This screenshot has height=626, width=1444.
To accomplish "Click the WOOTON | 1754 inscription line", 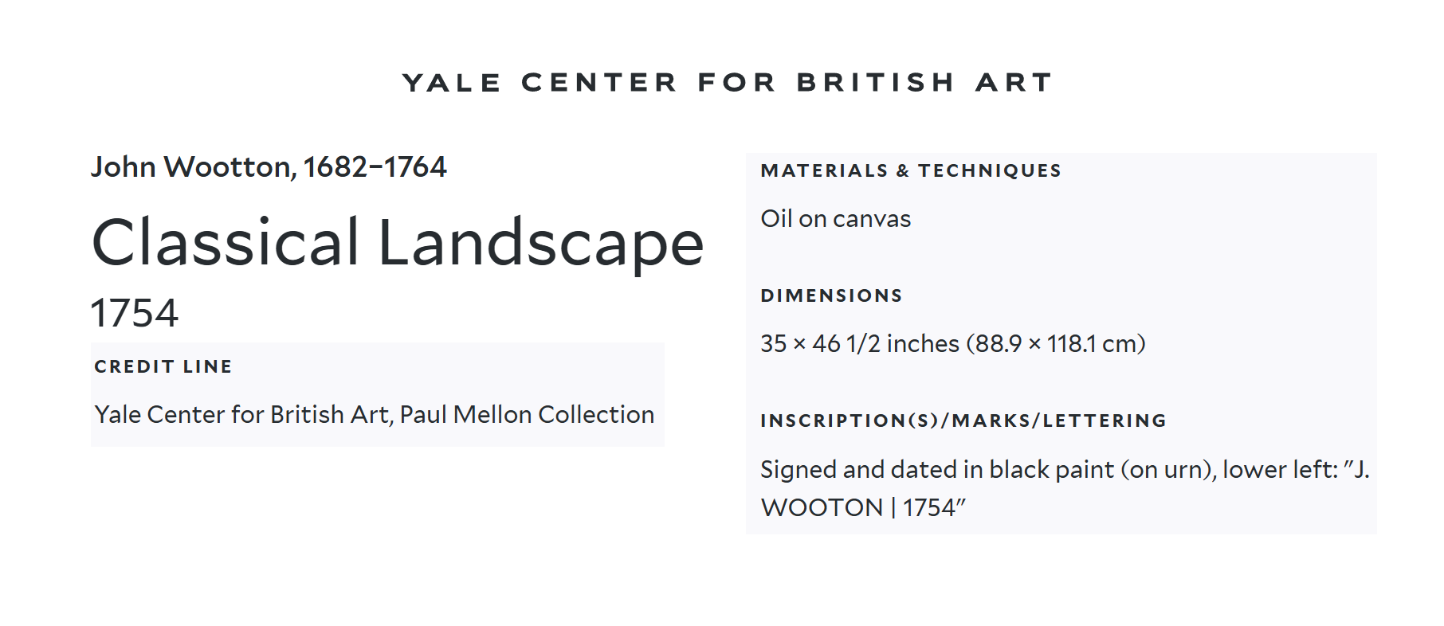I will click(x=862, y=508).
